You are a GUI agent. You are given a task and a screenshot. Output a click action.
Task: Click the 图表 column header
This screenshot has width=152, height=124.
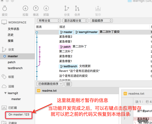coord(39,27)
